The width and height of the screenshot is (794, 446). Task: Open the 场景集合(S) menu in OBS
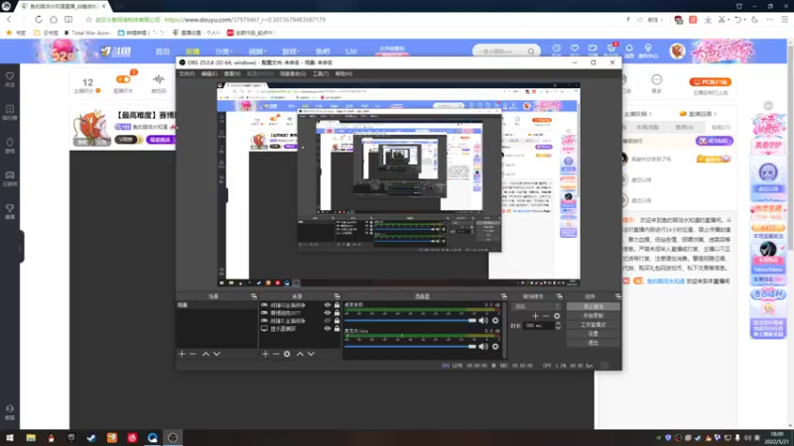click(293, 73)
